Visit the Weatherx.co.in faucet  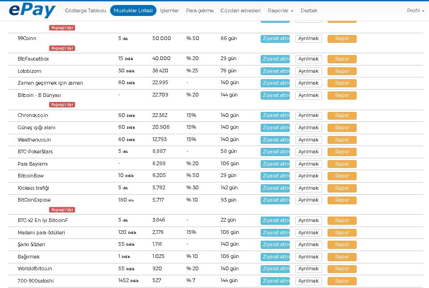coord(275,140)
